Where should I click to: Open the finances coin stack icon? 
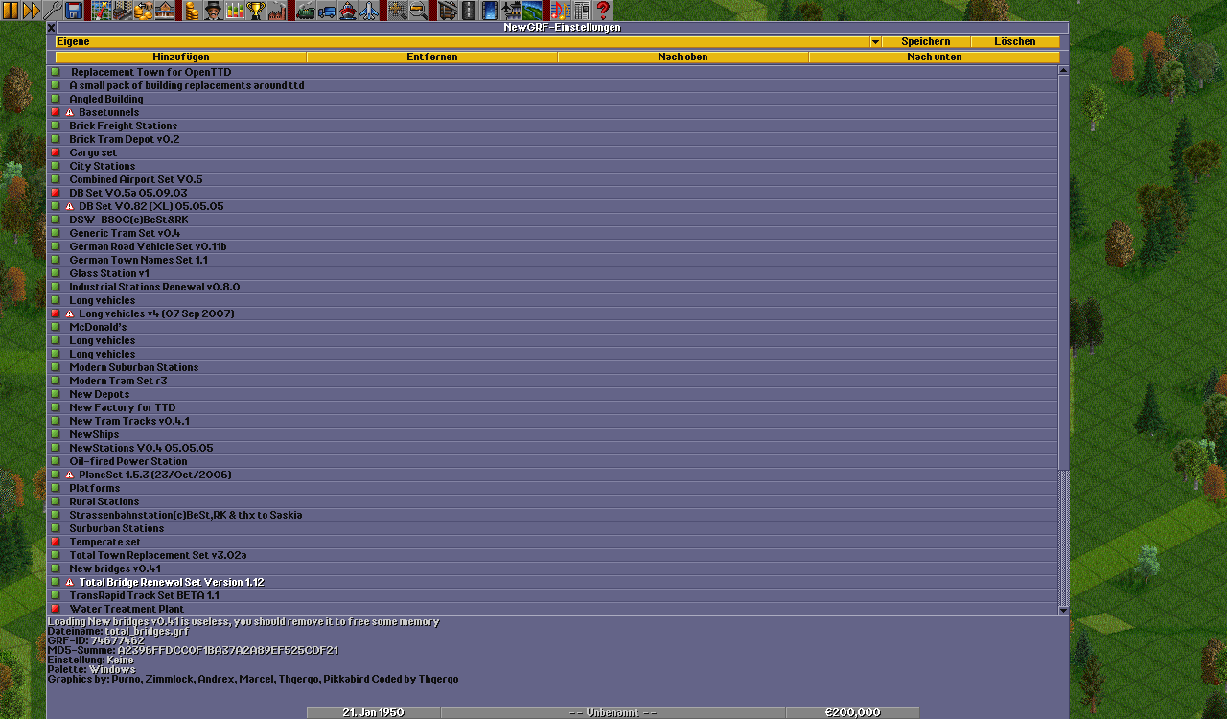coord(192,11)
